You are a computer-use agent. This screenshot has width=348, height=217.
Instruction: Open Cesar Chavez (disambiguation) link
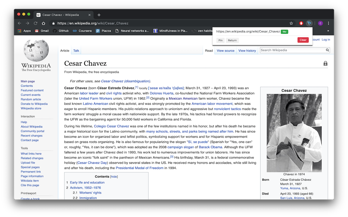[126, 81]
